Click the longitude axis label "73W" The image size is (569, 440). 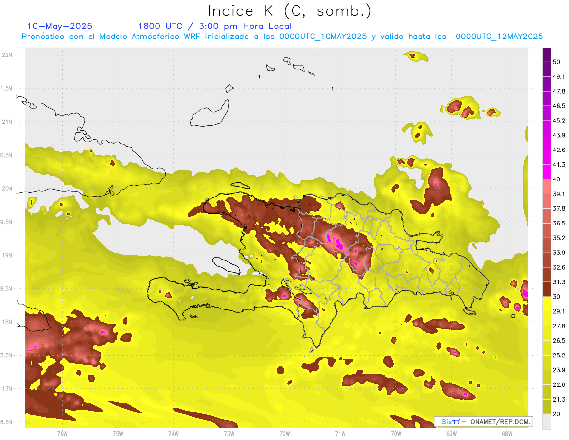[229, 434]
